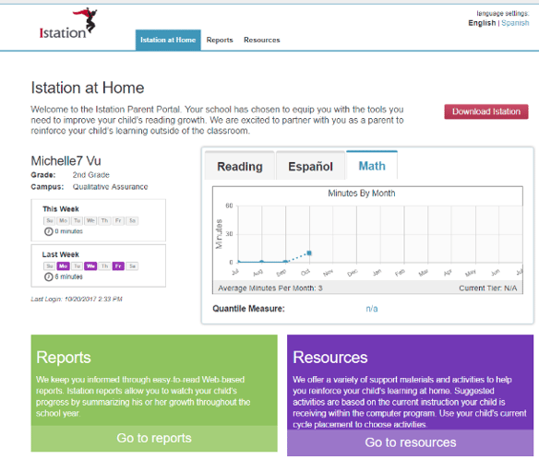Click the Sa box under This Week

(x=132, y=220)
